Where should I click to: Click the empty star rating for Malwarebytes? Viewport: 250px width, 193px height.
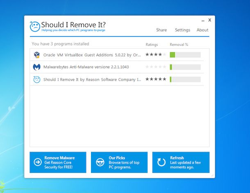[x=156, y=67]
